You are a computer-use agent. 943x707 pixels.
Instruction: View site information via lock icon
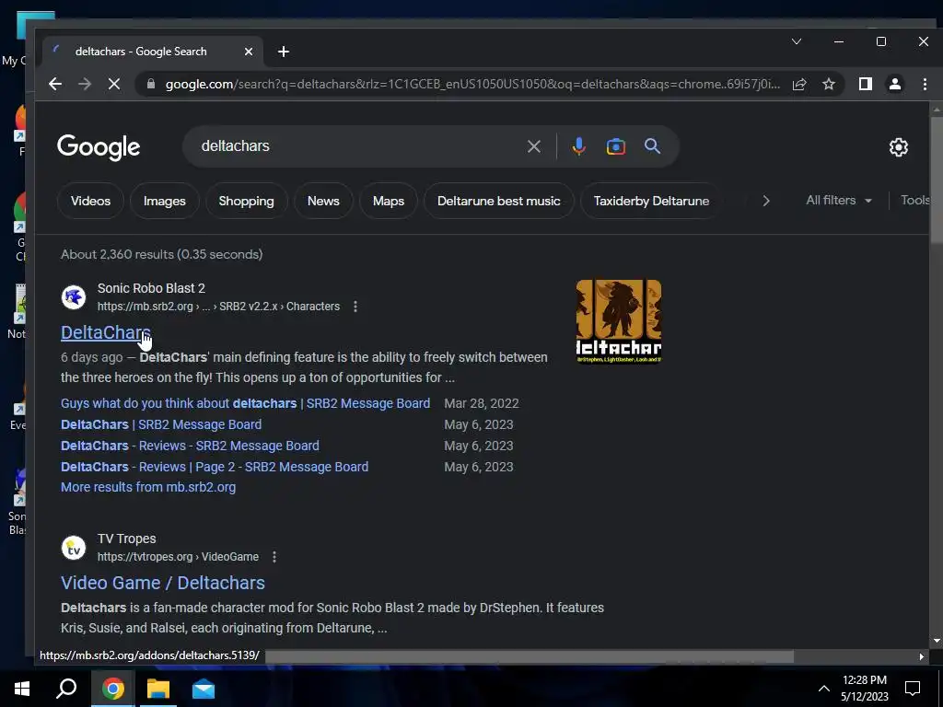click(151, 84)
